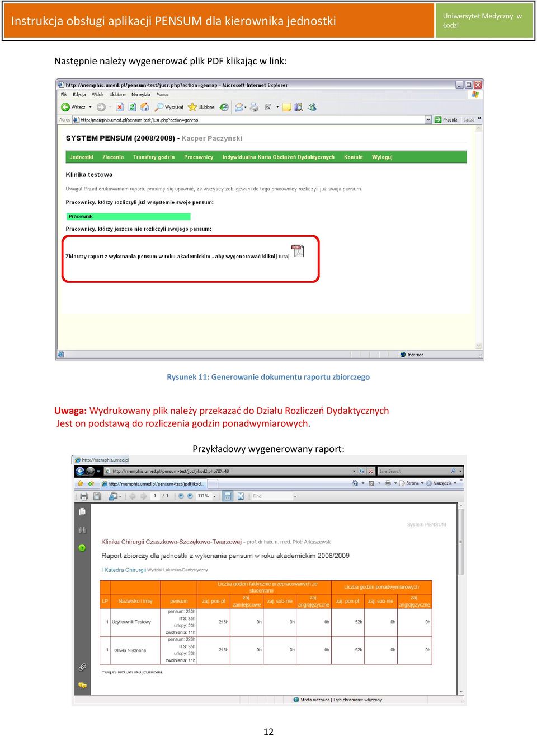Click the tutaj link to generate report
This screenshot has width=537, height=736.
point(284,257)
